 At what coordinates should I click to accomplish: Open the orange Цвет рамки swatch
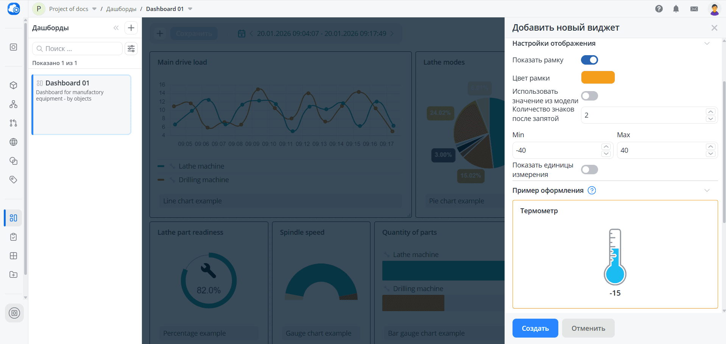(x=598, y=77)
